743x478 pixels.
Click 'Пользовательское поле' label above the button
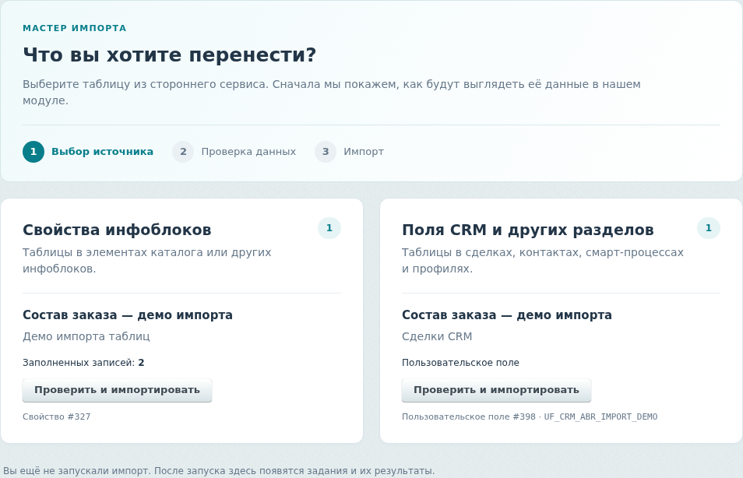coord(460,363)
